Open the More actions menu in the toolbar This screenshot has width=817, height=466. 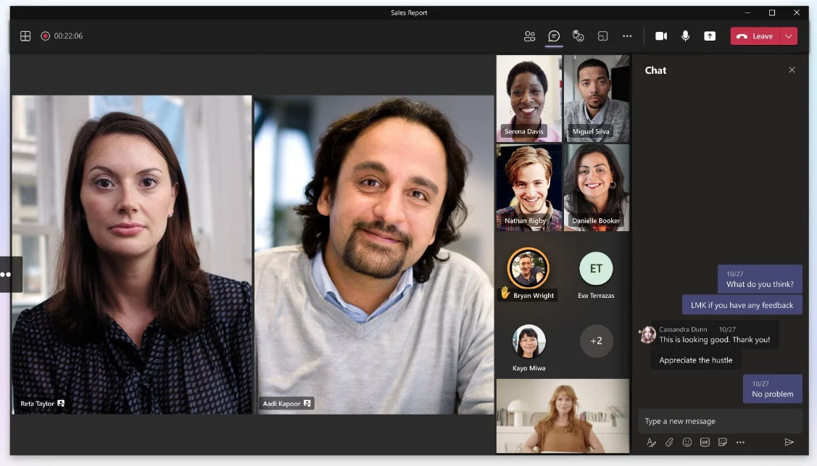[627, 36]
